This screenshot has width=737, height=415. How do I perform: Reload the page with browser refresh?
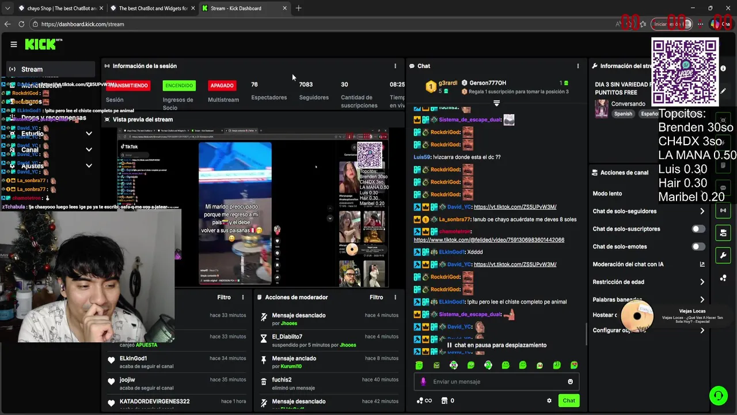pyautogui.click(x=21, y=24)
